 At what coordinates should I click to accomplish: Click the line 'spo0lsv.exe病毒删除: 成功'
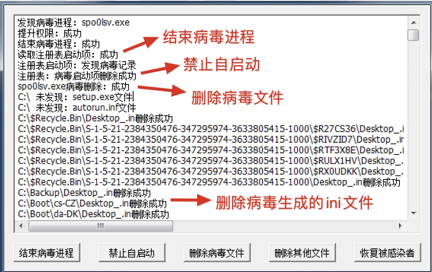tap(74, 87)
